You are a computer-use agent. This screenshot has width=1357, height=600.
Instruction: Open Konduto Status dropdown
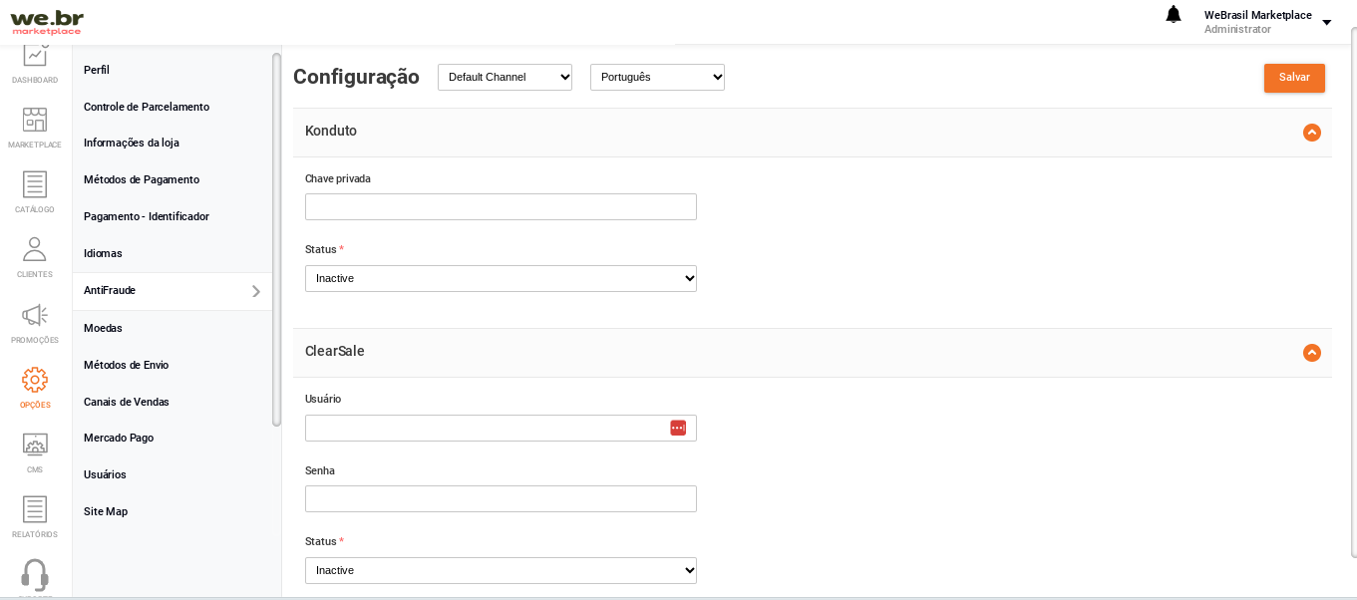coord(501,278)
